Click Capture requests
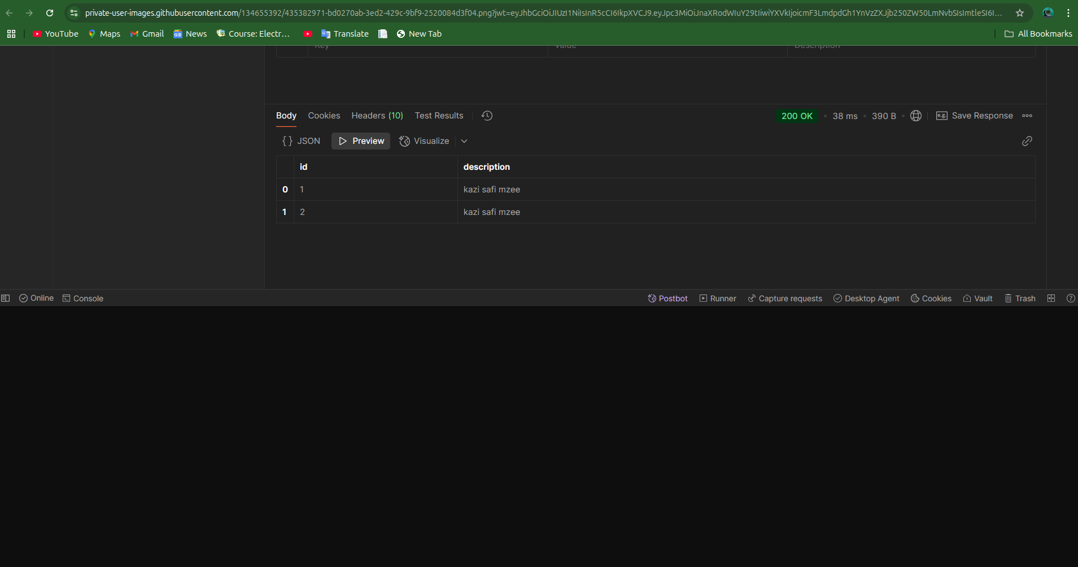The width and height of the screenshot is (1078, 567). click(785, 298)
